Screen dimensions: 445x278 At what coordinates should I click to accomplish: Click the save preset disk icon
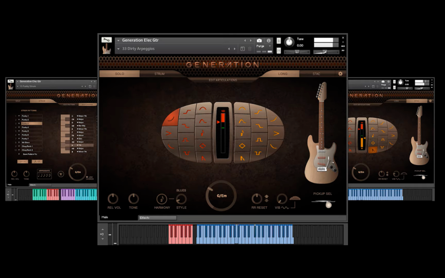[x=242, y=49]
